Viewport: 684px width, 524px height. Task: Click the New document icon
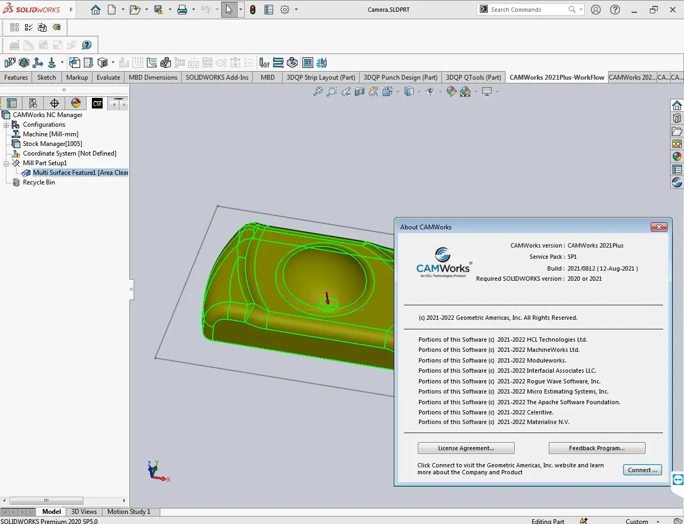pos(111,10)
